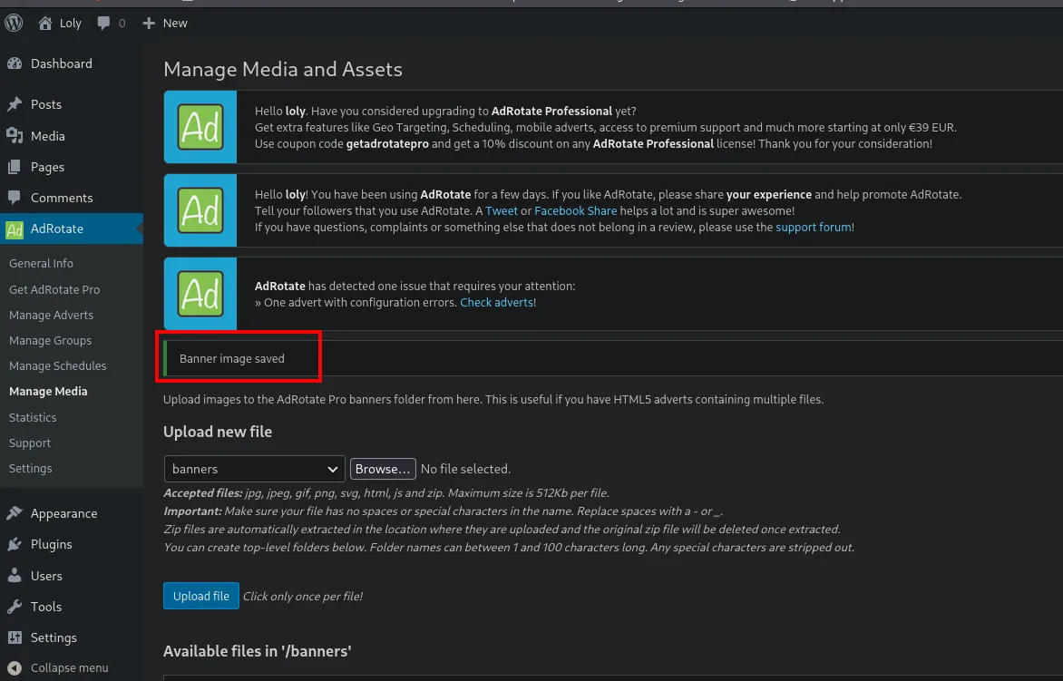Click the WordPress logo icon
This screenshot has width=1063, height=681.
[x=14, y=23]
